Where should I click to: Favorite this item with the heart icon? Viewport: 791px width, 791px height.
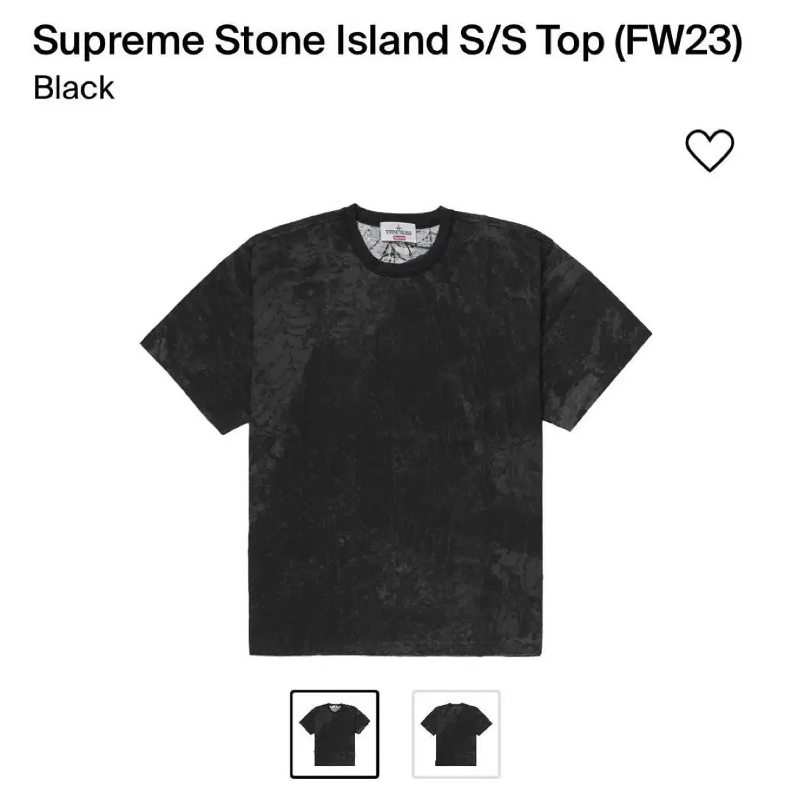click(x=709, y=150)
